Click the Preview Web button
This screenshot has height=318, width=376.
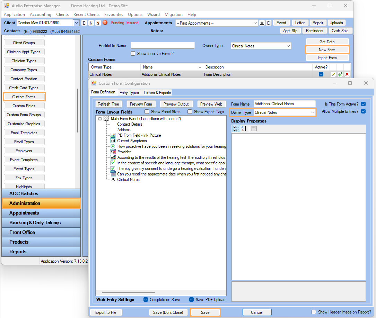click(x=211, y=104)
